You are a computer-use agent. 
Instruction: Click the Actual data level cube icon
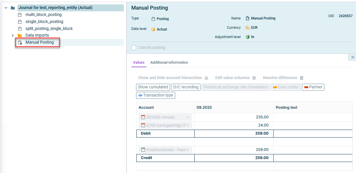(x=153, y=29)
